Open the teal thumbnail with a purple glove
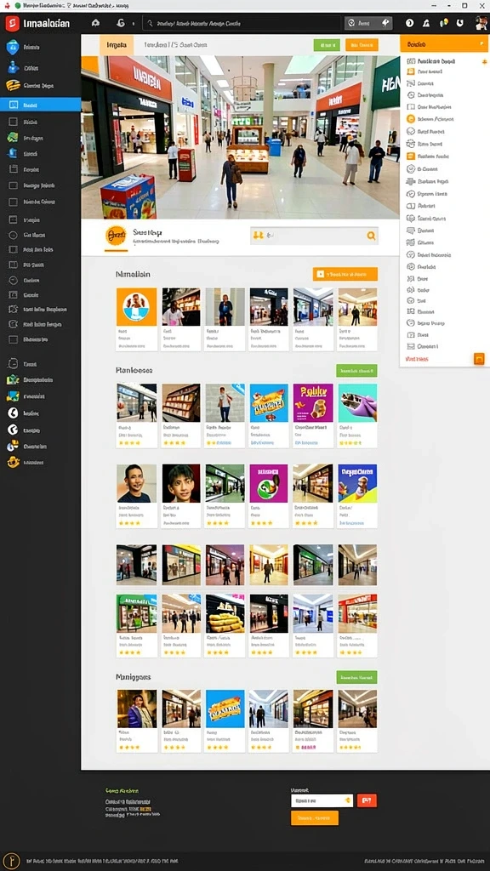 [x=357, y=402]
